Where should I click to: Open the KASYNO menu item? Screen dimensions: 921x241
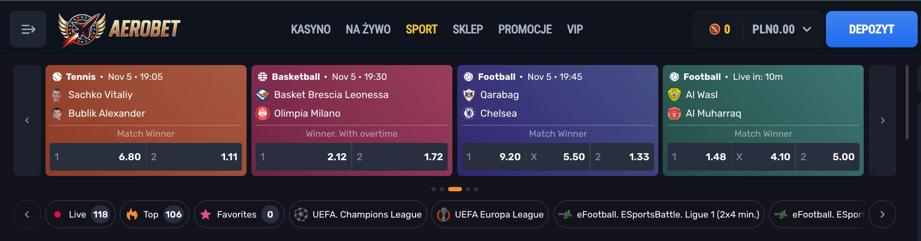coord(311,30)
